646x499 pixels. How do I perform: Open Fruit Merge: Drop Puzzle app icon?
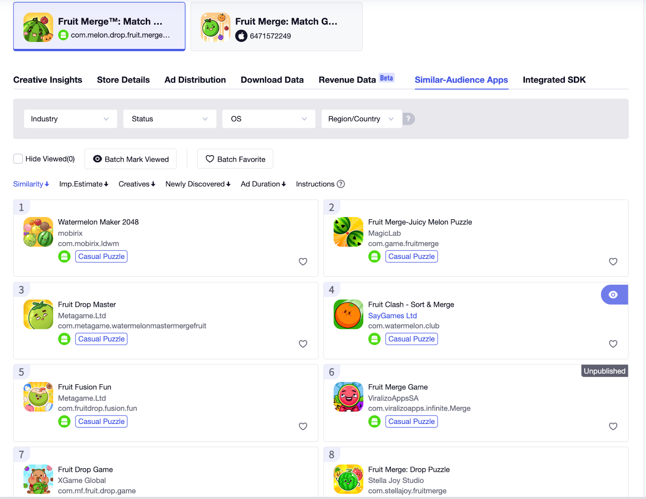pos(348,479)
